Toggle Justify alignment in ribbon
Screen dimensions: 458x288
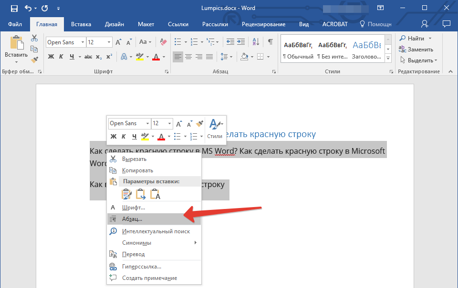click(209, 57)
